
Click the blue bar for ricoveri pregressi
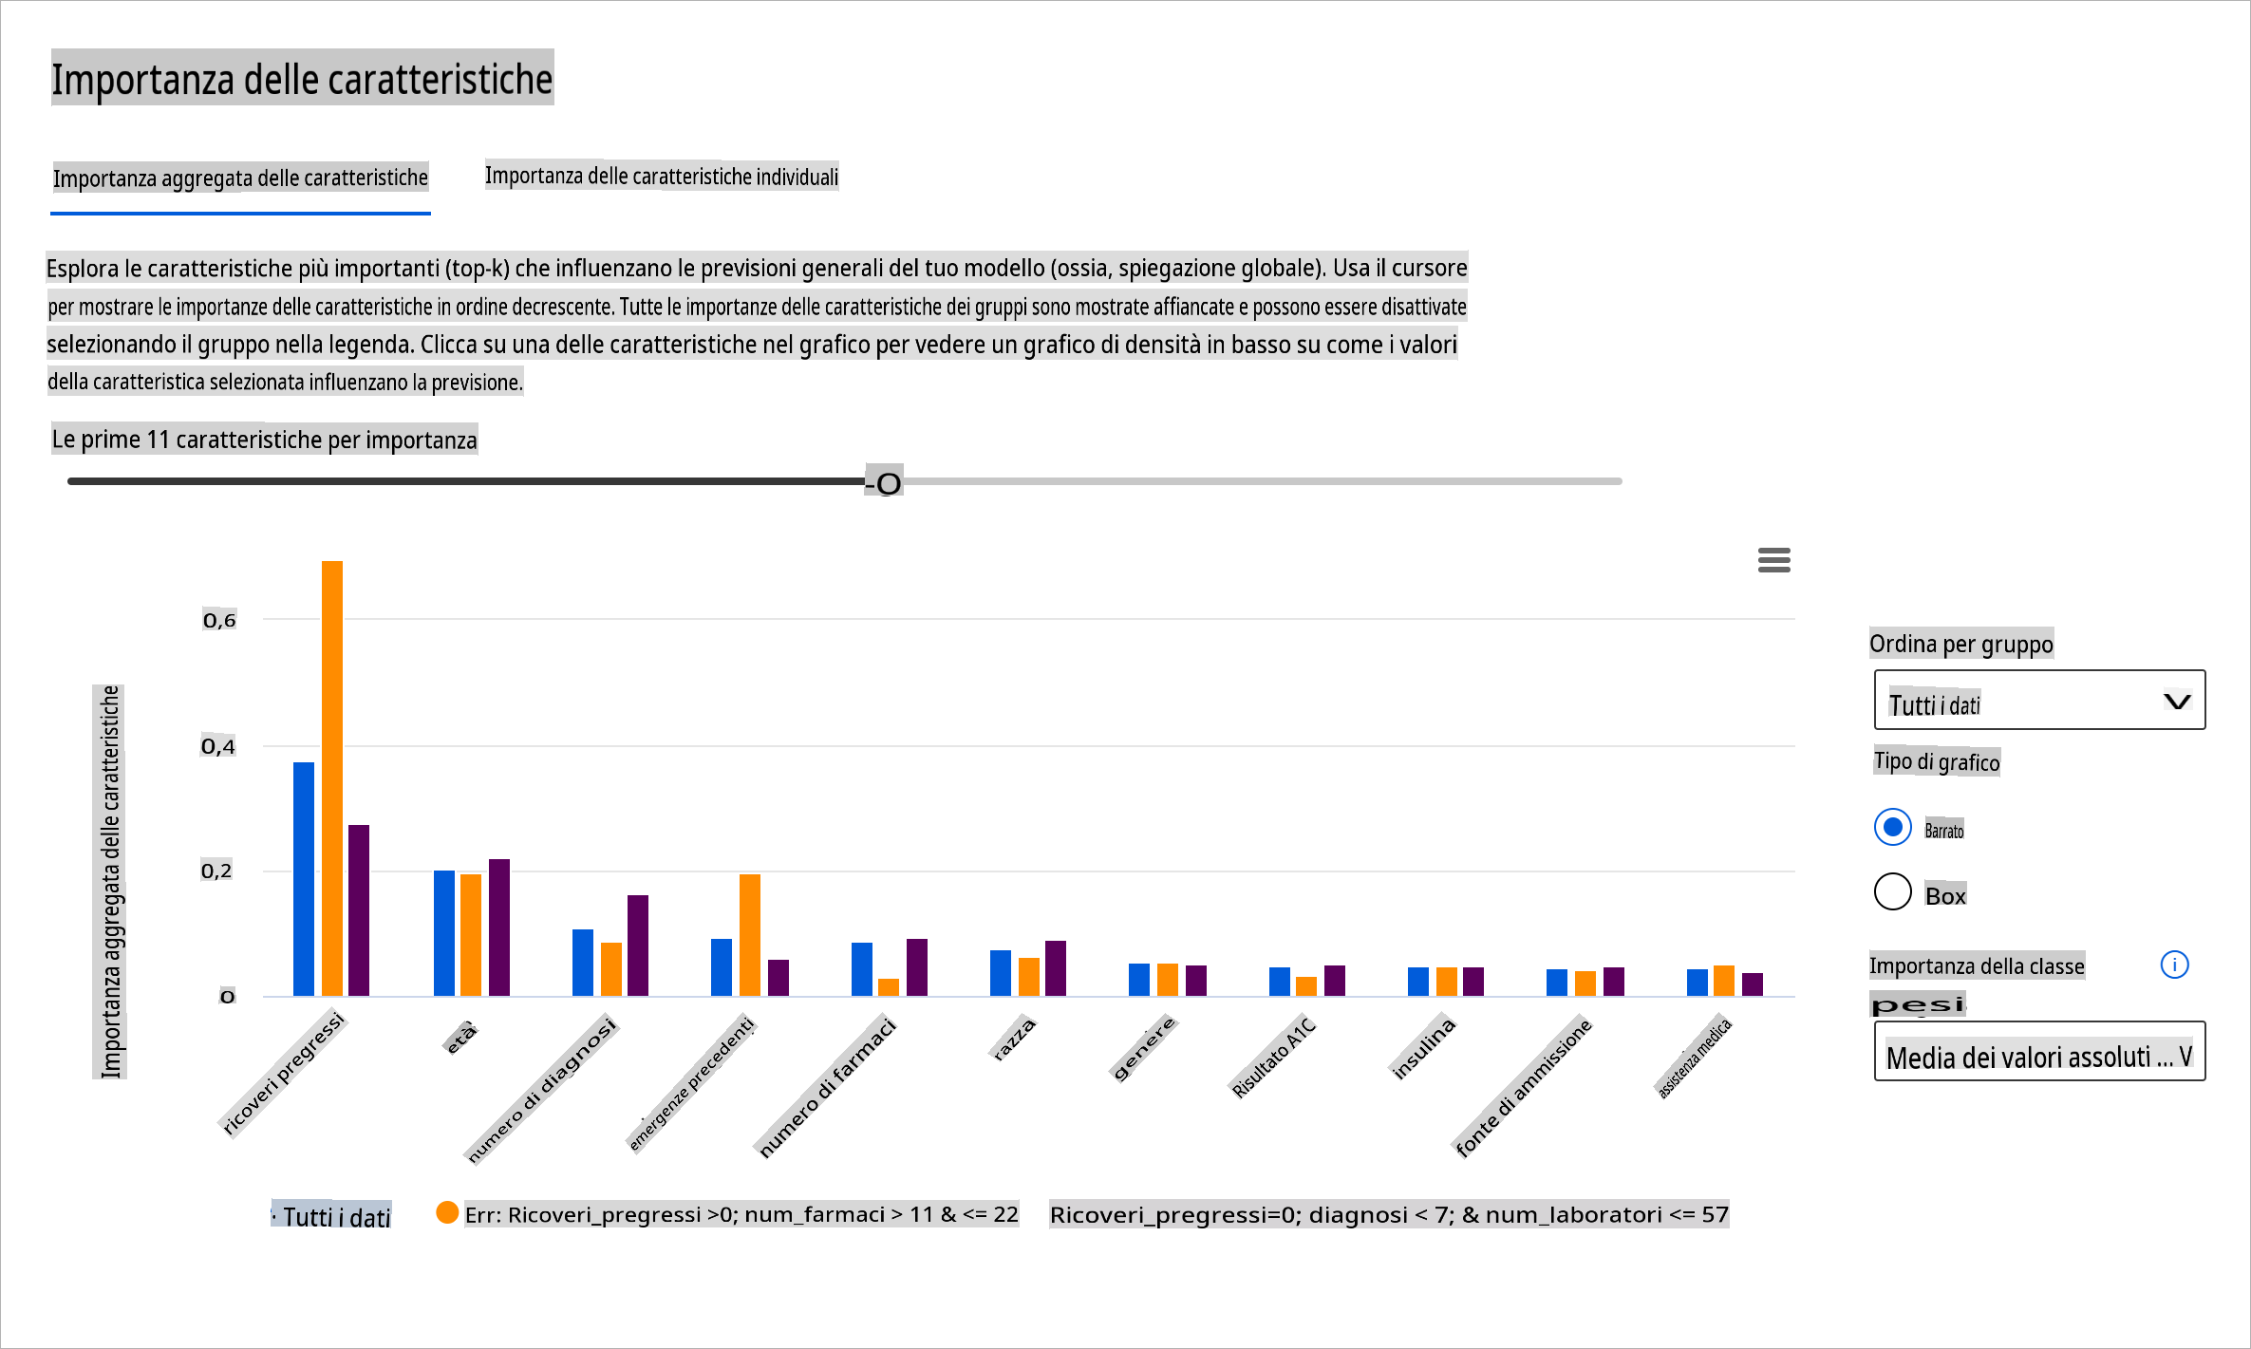304,879
